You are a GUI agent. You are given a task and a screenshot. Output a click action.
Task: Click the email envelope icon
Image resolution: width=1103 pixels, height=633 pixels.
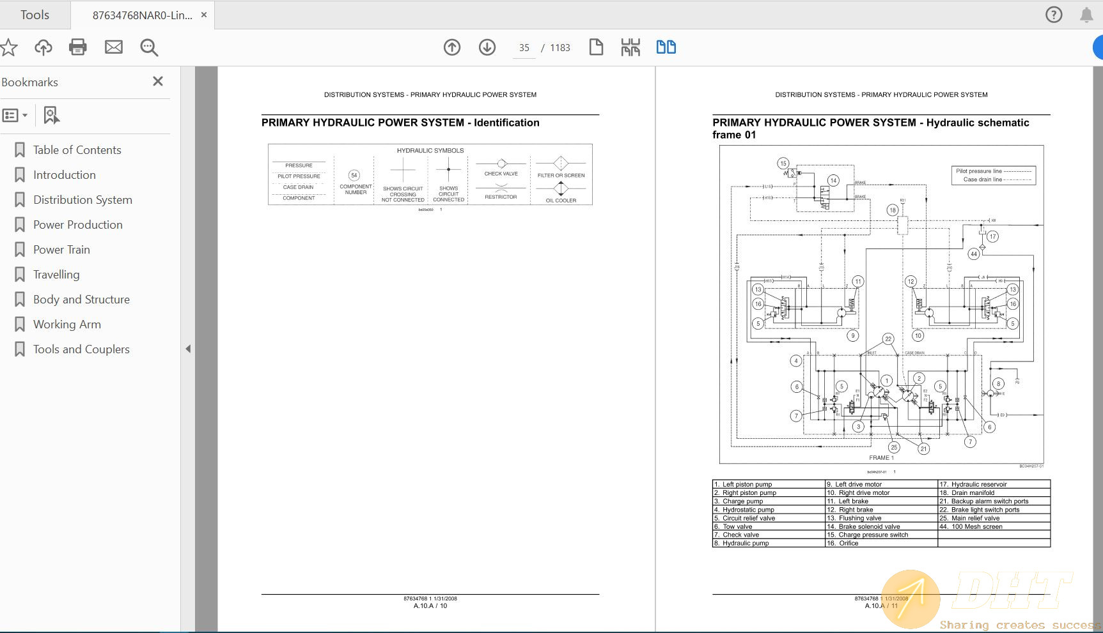[114, 47]
